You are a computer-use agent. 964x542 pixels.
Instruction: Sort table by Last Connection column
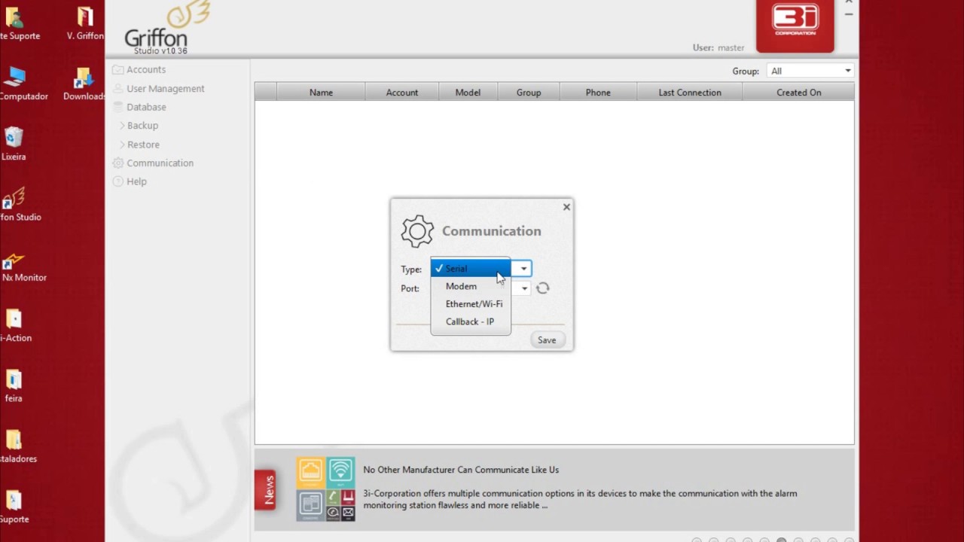coord(690,93)
